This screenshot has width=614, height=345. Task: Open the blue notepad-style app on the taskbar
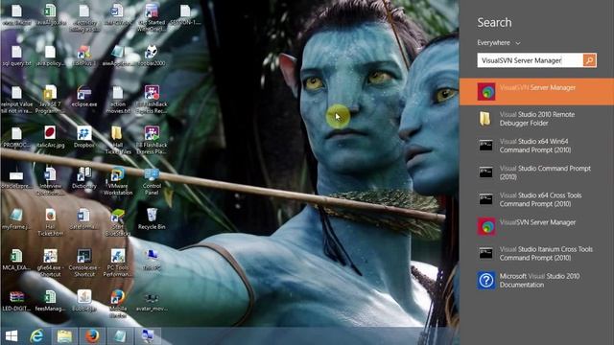point(120,336)
